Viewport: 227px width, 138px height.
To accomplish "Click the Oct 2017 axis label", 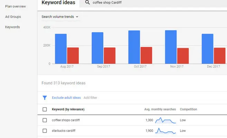I will click(x=140, y=67).
